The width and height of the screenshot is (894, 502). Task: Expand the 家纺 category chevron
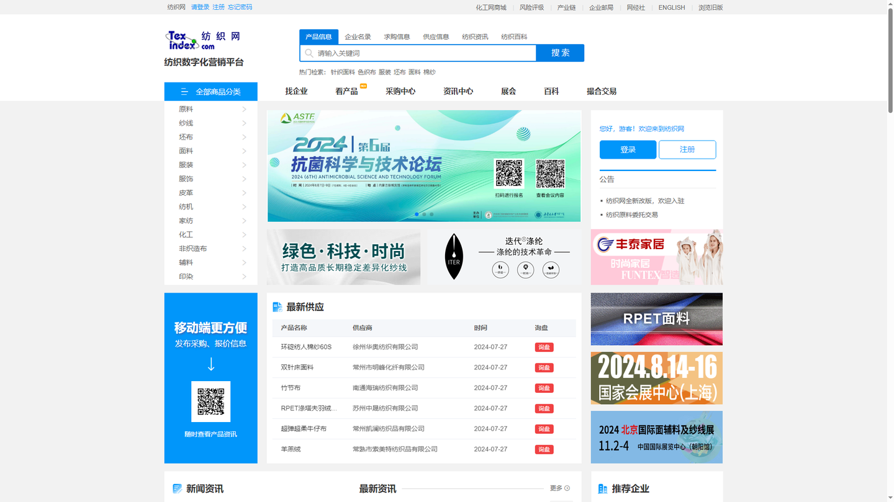click(244, 221)
